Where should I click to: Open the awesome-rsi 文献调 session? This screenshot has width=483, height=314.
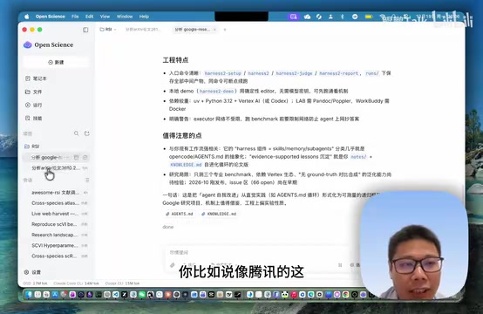[x=56, y=193]
